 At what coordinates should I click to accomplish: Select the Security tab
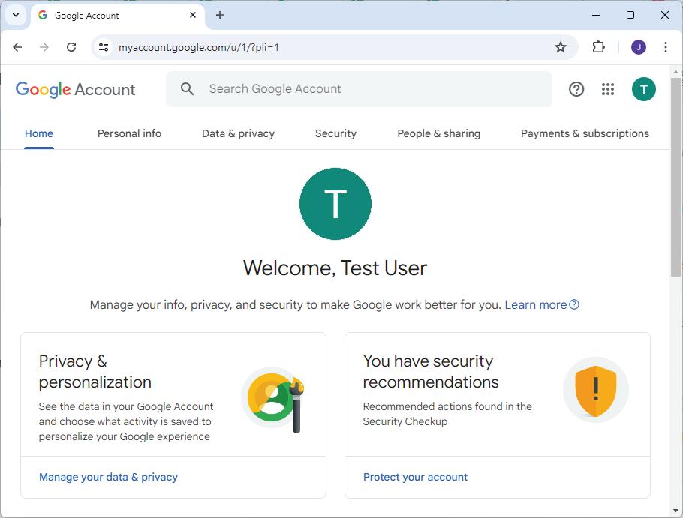335,133
